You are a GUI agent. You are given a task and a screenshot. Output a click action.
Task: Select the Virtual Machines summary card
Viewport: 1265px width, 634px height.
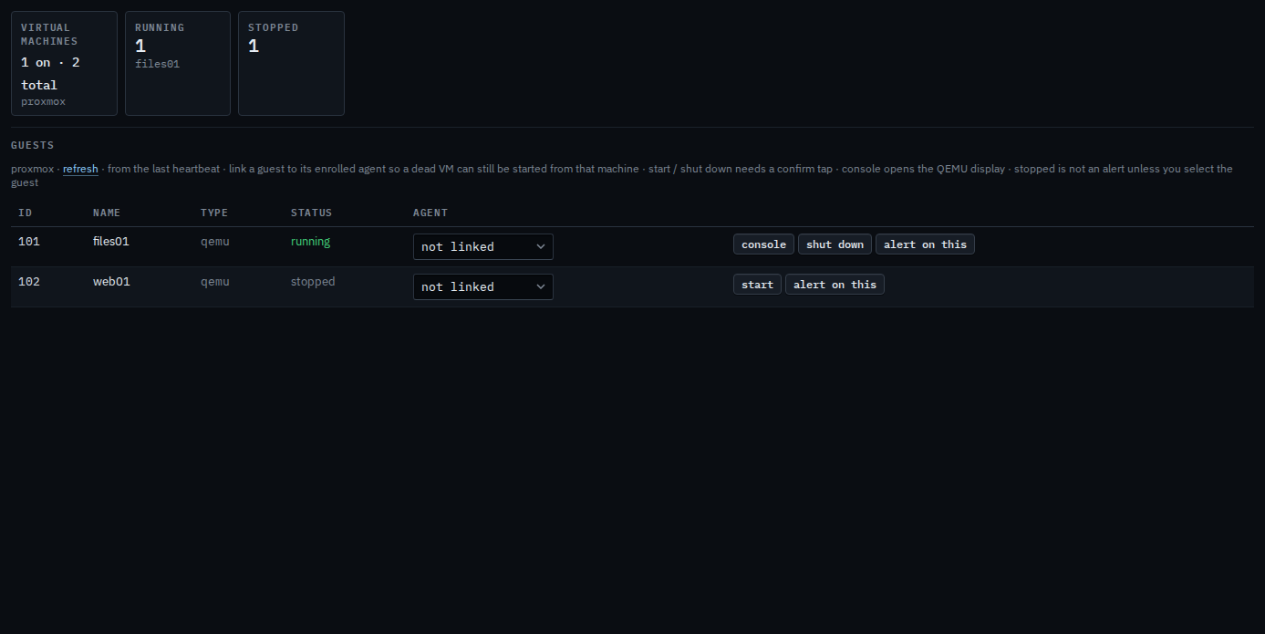[x=64, y=64]
